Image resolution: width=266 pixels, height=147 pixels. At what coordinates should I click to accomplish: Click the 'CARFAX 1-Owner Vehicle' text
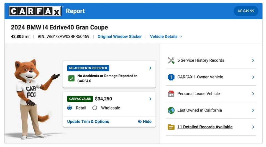tap(200, 77)
